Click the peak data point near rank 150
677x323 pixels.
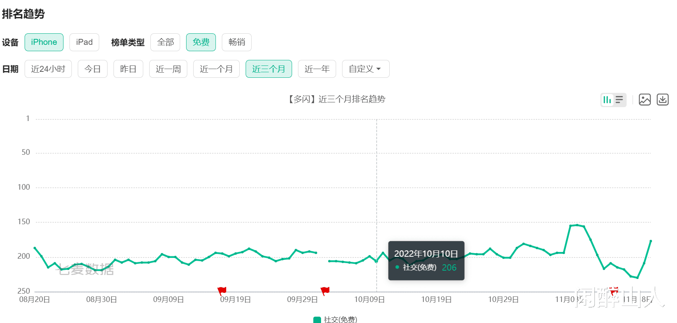(577, 225)
